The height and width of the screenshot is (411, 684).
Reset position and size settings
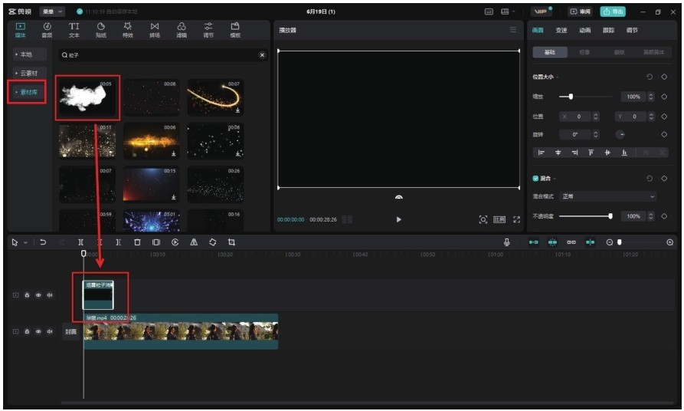[x=649, y=77]
